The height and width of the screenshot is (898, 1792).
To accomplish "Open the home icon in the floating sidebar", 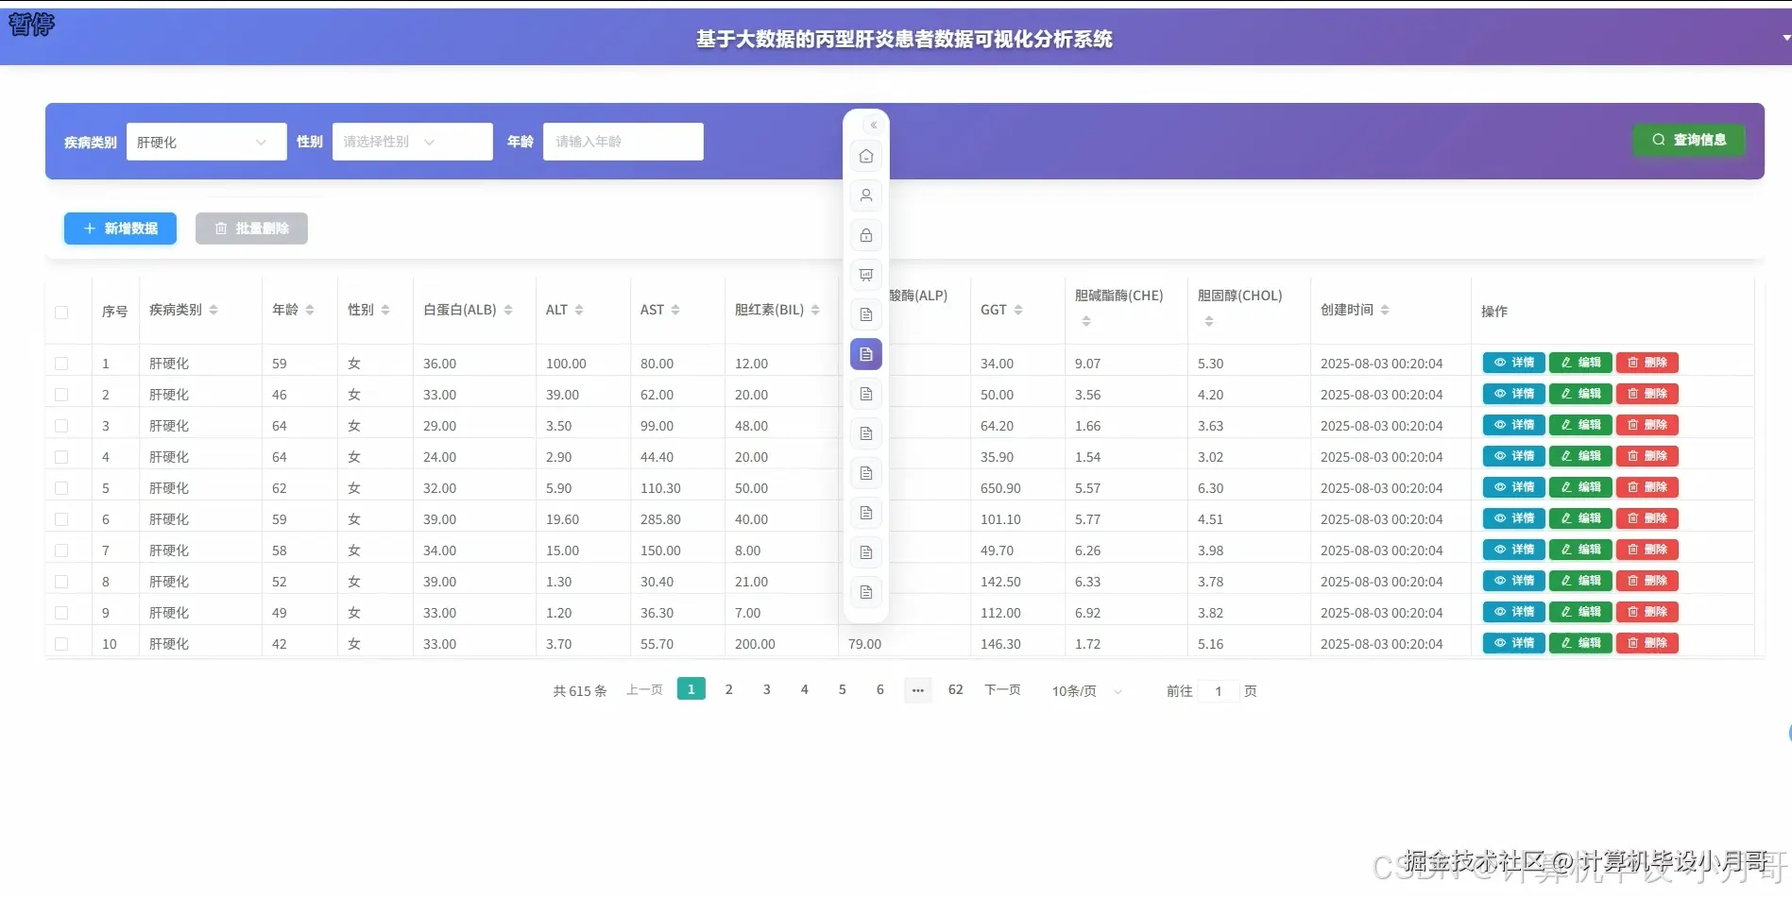I will (x=865, y=156).
